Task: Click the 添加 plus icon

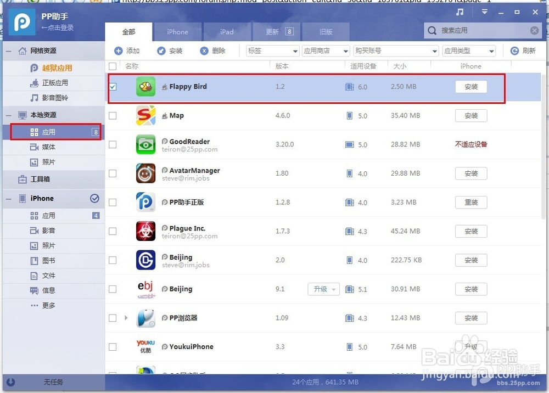Action: [119, 50]
